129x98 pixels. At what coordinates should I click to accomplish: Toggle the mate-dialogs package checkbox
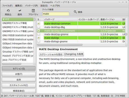pos(39,38)
